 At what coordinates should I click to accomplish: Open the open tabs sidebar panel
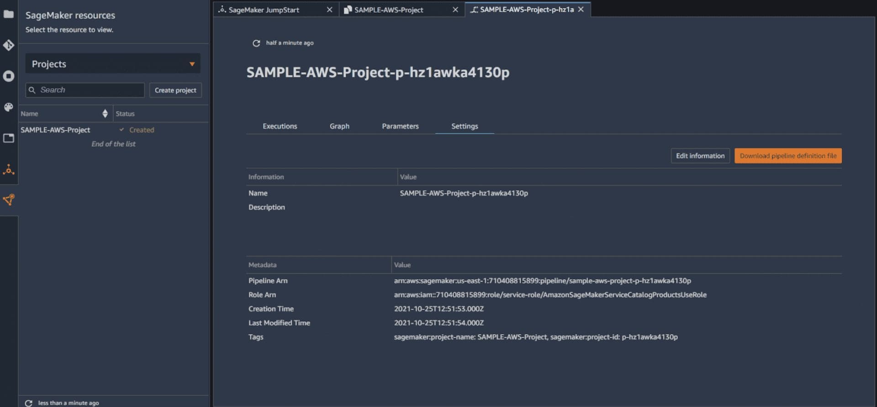(x=8, y=138)
